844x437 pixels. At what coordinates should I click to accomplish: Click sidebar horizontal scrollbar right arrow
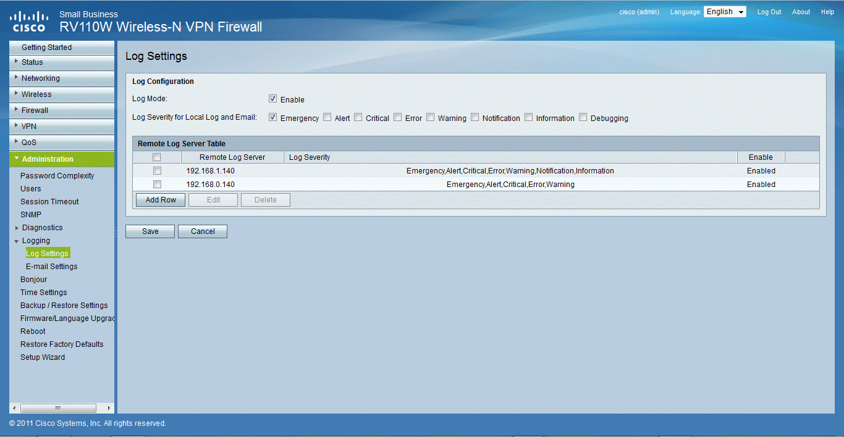[x=109, y=408]
